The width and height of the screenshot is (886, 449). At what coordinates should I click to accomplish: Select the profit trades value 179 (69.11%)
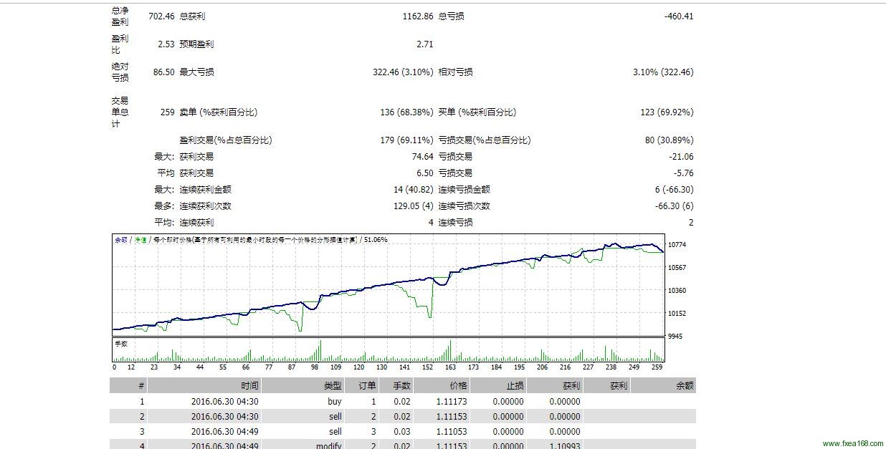click(x=406, y=140)
